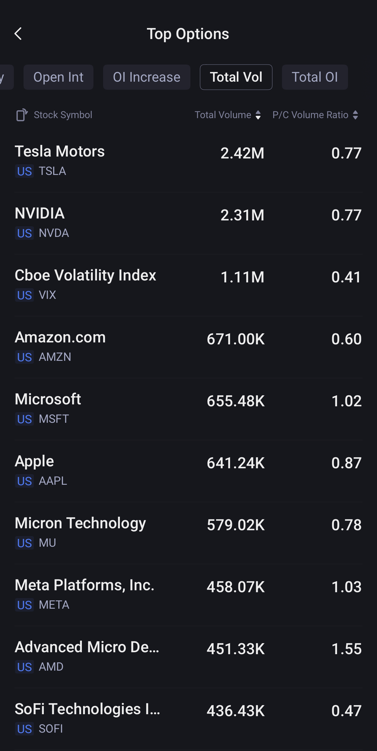The height and width of the screenshot is (751, 377).
Task: Select the partially hidden leftmost tab
Action: point(5,77)
